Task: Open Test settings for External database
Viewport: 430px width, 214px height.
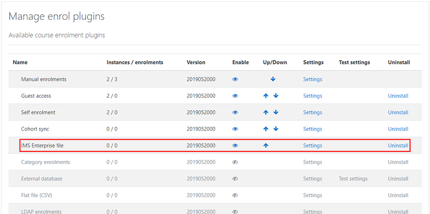Action: [x=353, y=179]
